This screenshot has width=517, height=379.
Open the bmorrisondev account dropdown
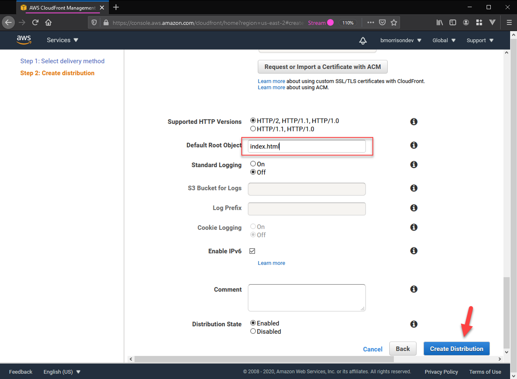pos(401,40)
